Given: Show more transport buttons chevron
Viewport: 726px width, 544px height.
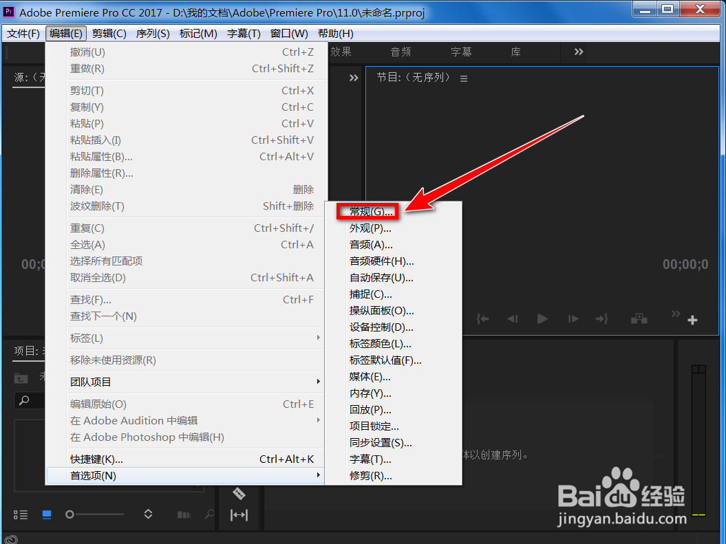Looking at the screenshot, I should tap(676, 314).
